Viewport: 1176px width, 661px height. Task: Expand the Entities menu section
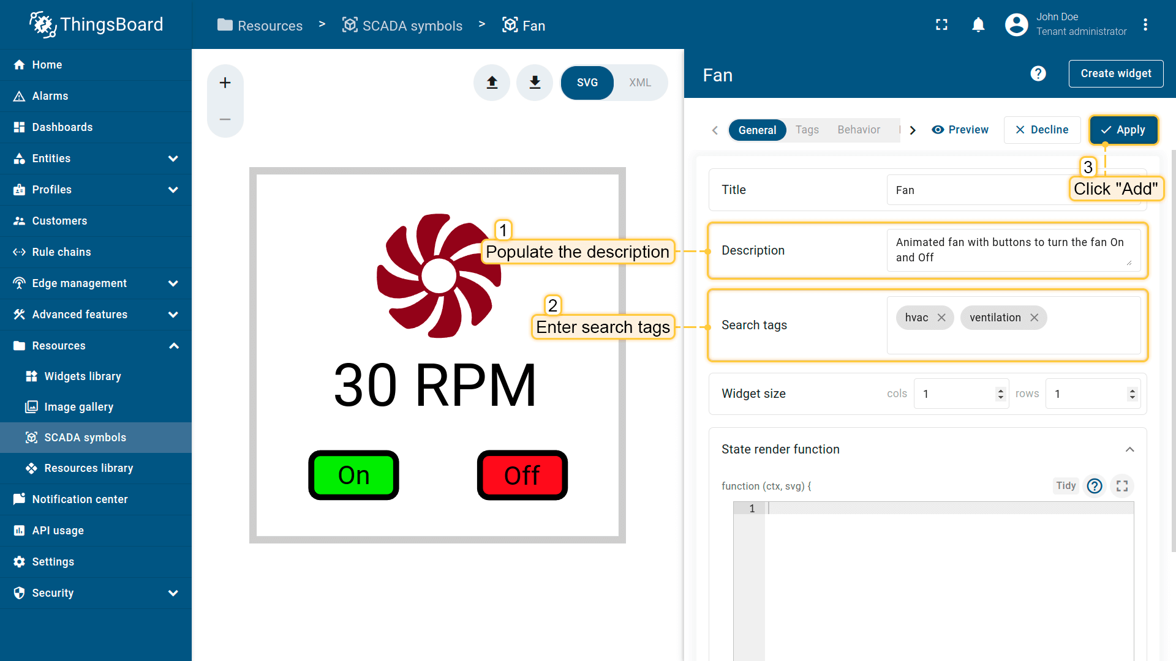(x=173, y=159)
